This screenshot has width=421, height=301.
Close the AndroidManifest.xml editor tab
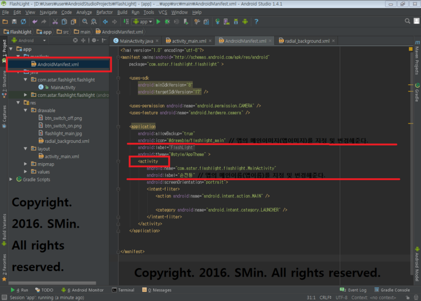point(270,41)
